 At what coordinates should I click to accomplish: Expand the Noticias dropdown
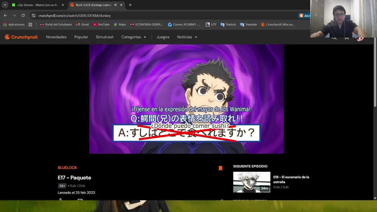(x=187, y=37)
